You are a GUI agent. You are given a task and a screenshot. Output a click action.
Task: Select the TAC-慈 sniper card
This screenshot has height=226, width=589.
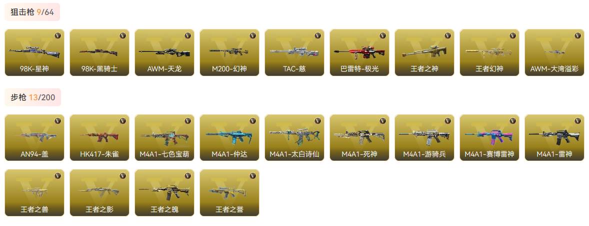[x=294, y=52]
